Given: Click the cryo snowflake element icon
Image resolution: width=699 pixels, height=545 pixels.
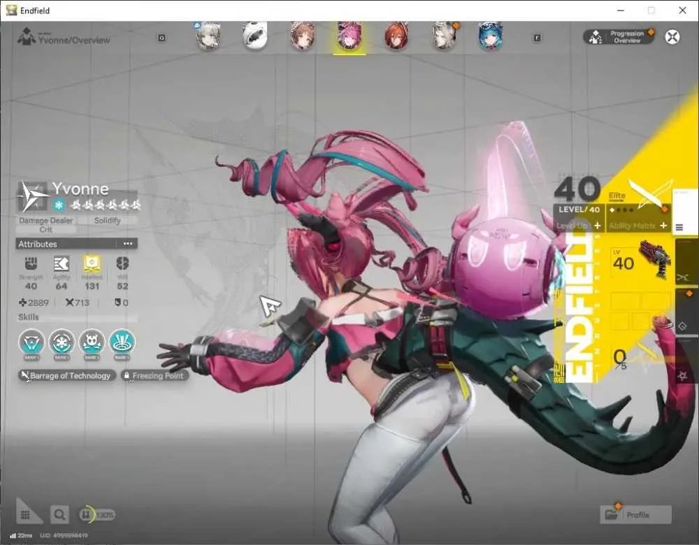Looking at the screenshot, I should point(59,205).
